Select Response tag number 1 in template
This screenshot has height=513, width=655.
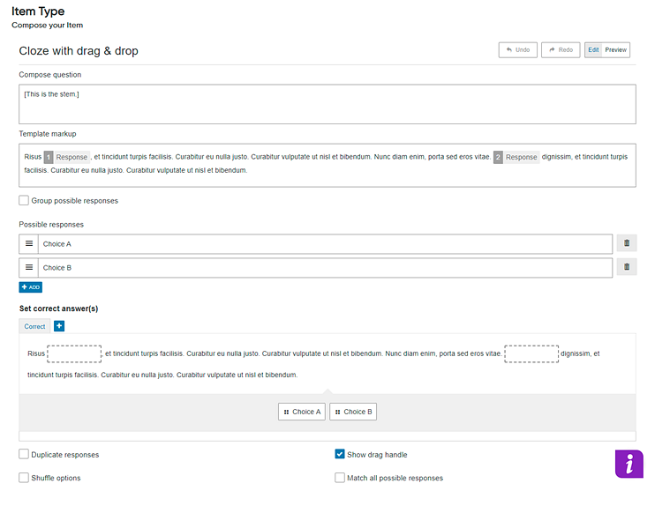67,157
